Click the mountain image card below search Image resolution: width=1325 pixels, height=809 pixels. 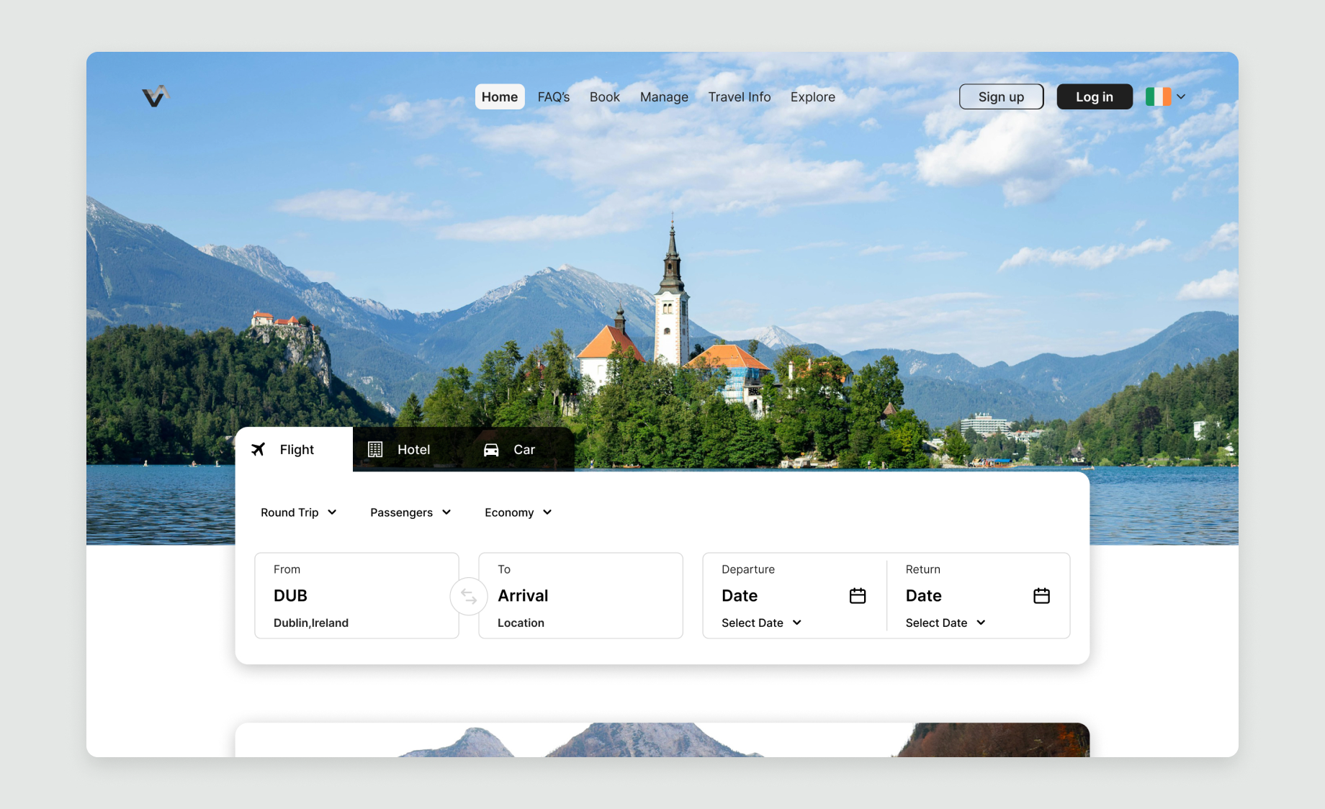point(662,740)
